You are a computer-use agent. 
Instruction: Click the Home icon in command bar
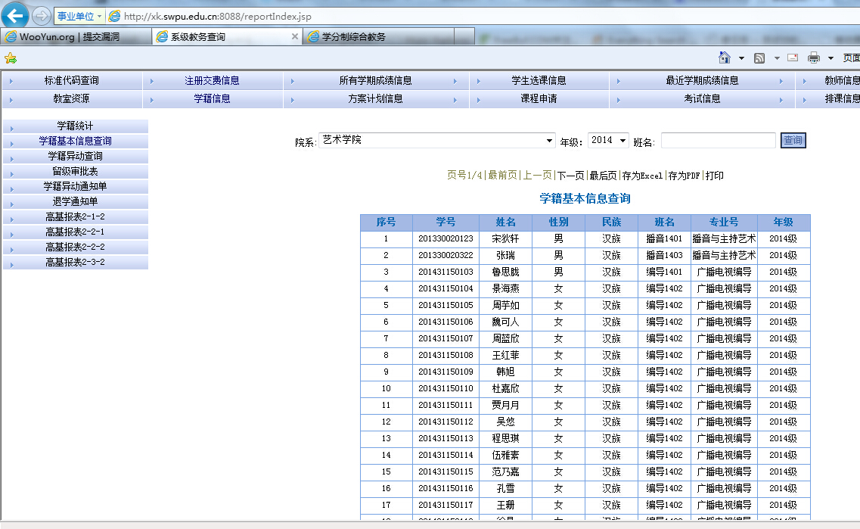725,58
